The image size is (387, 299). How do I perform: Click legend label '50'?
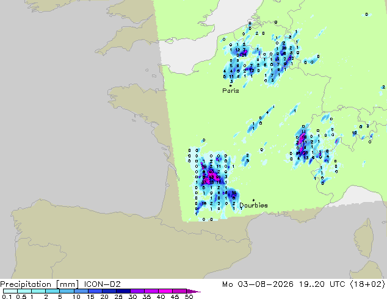tap(189, 297)
